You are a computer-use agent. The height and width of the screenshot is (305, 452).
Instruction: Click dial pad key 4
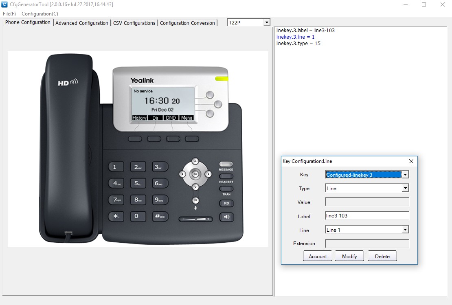(116, 183)
